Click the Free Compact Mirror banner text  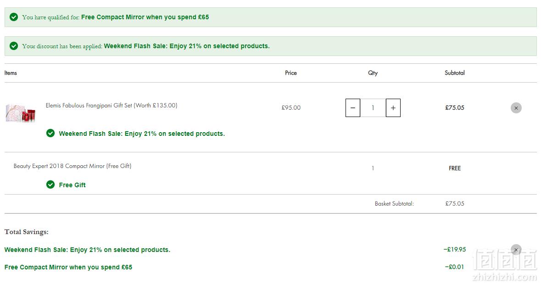[145, 17]
